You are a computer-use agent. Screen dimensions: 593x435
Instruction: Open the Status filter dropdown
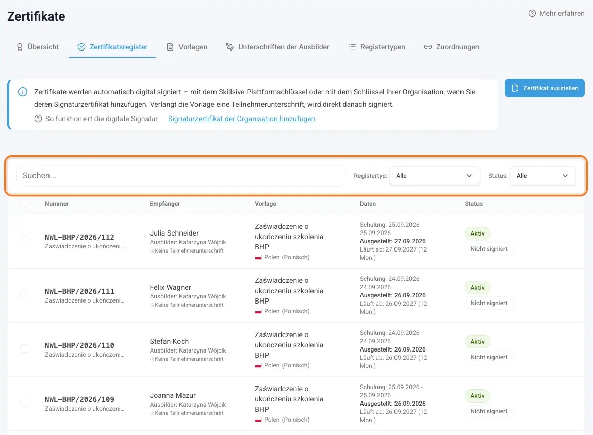coord(542,176)
